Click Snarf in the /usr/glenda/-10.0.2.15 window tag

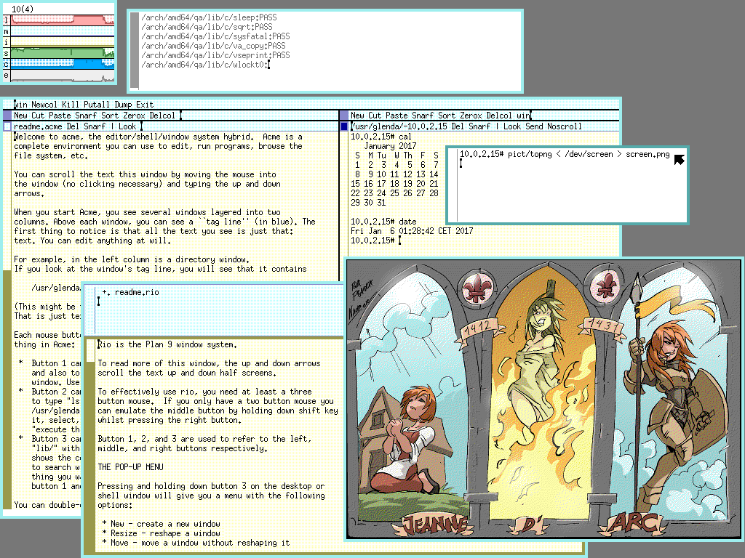[x=479, y=126]
